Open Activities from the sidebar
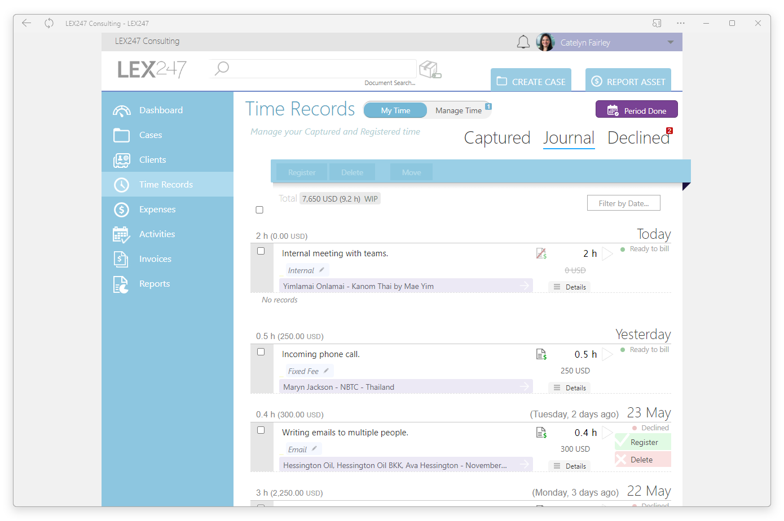 pyautogui.click(x=168, y=234)
